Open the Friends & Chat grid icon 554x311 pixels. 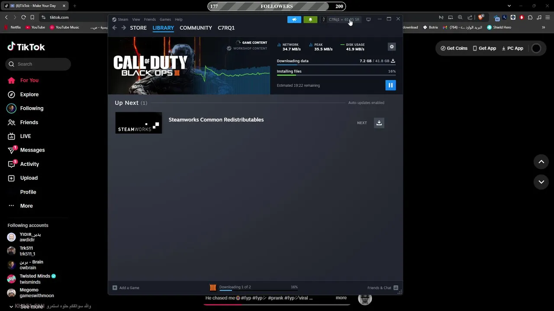pos(396,288)
